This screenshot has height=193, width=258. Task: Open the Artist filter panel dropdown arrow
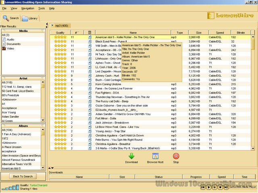tap(43, 78)
